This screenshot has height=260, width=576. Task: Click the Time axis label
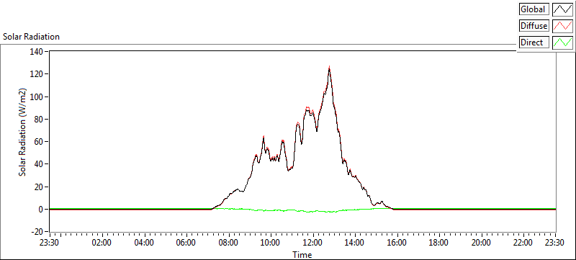coord(302,254)
